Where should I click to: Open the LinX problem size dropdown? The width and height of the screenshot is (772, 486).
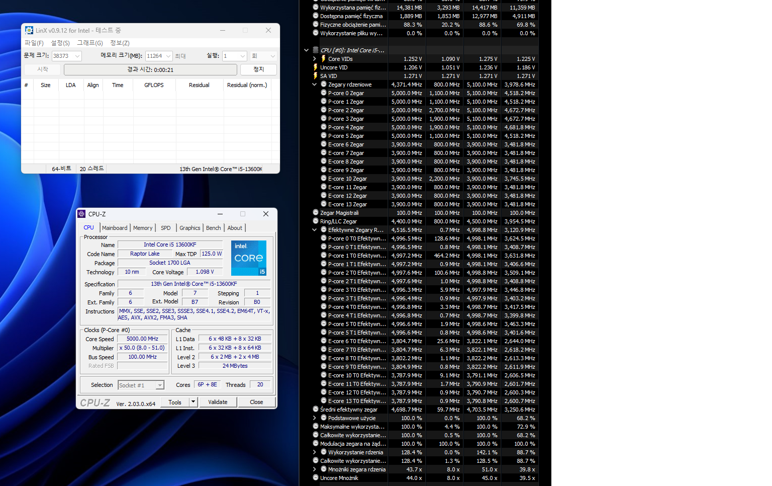pos(77,56)
